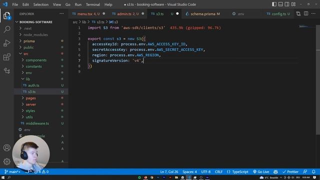The height and width of the screenshot is (180, 320).
Task: Open notifications bell in status bar
Action: [313, 171]
